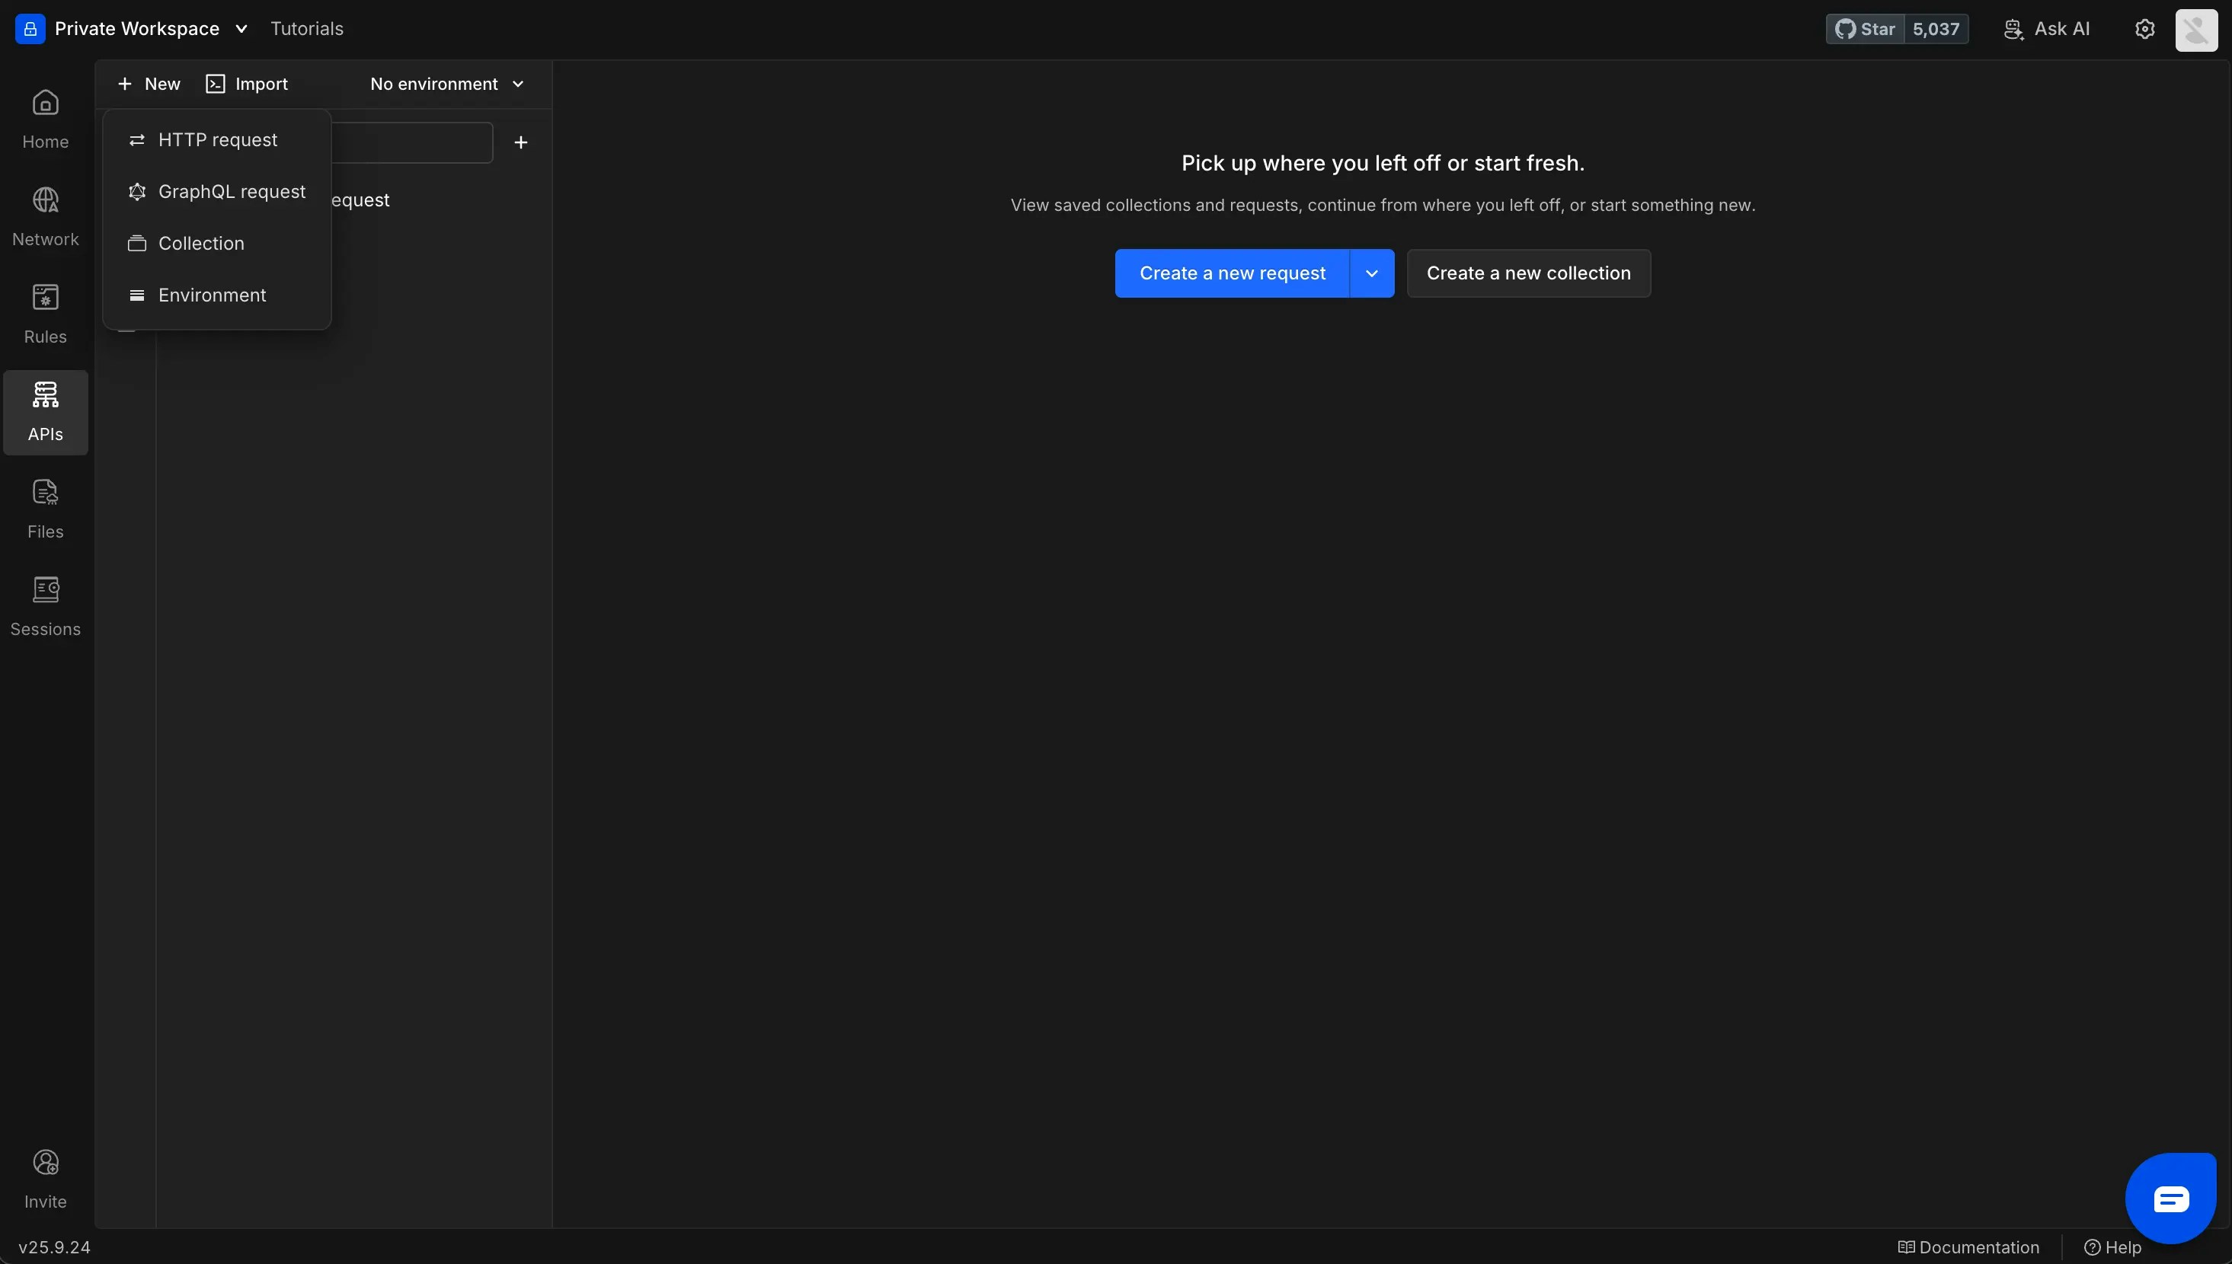Click the plus icon beside search field
2232x1264 pixels.
pos(520,142)
